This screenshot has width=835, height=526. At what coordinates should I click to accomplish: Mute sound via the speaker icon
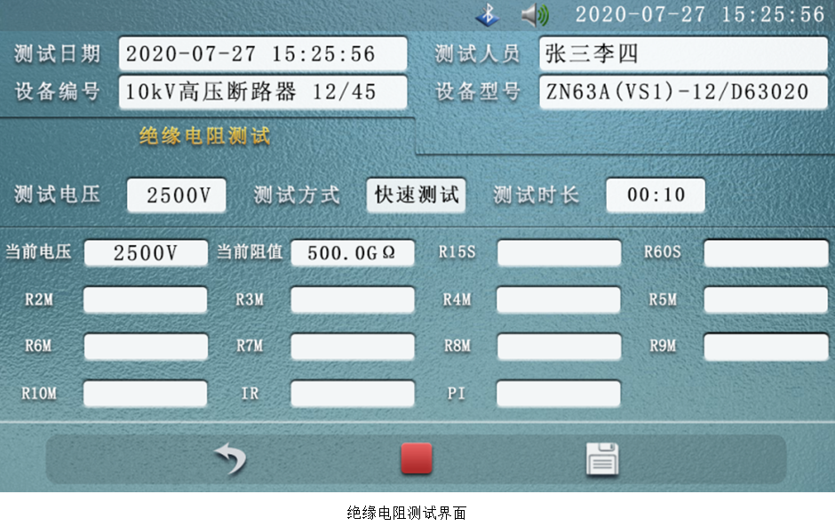536,15
